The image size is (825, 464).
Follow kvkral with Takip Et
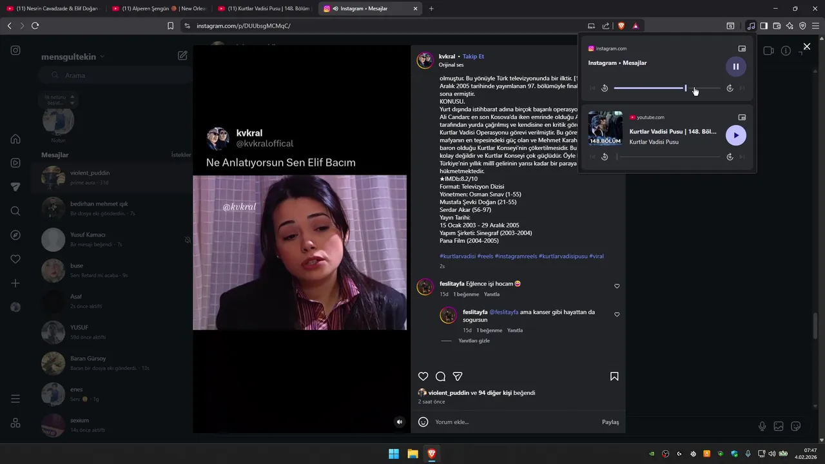click(473, 57)
